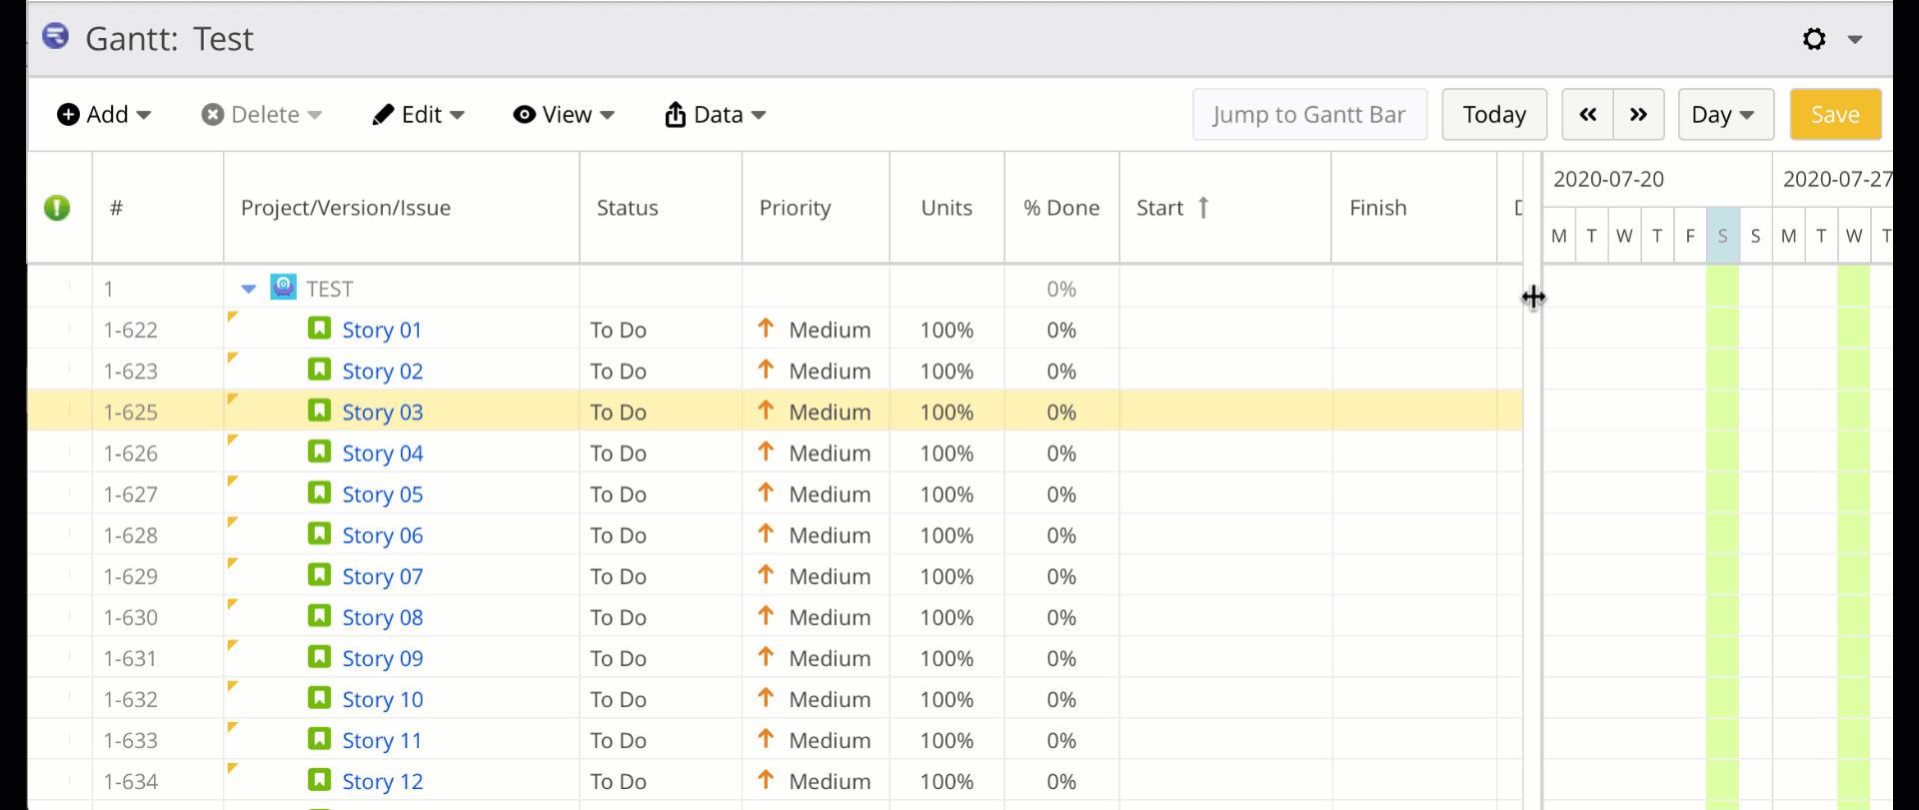This screenshot has width=1919, height=810.
Task: Click the Gantt app logo icon
Action: [x=56, y=37]
